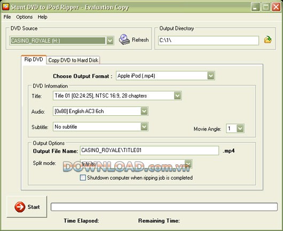Click the red arrow Start icon
283x231 pixels.
20,207
